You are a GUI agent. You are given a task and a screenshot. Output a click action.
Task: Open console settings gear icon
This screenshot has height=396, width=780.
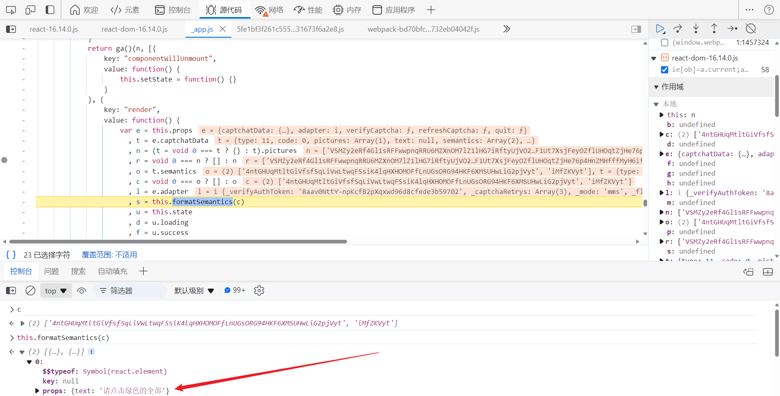[x=259, y=291]
